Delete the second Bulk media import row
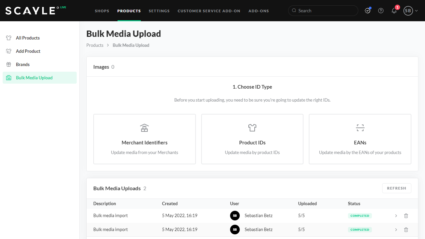 pos(406,230)
